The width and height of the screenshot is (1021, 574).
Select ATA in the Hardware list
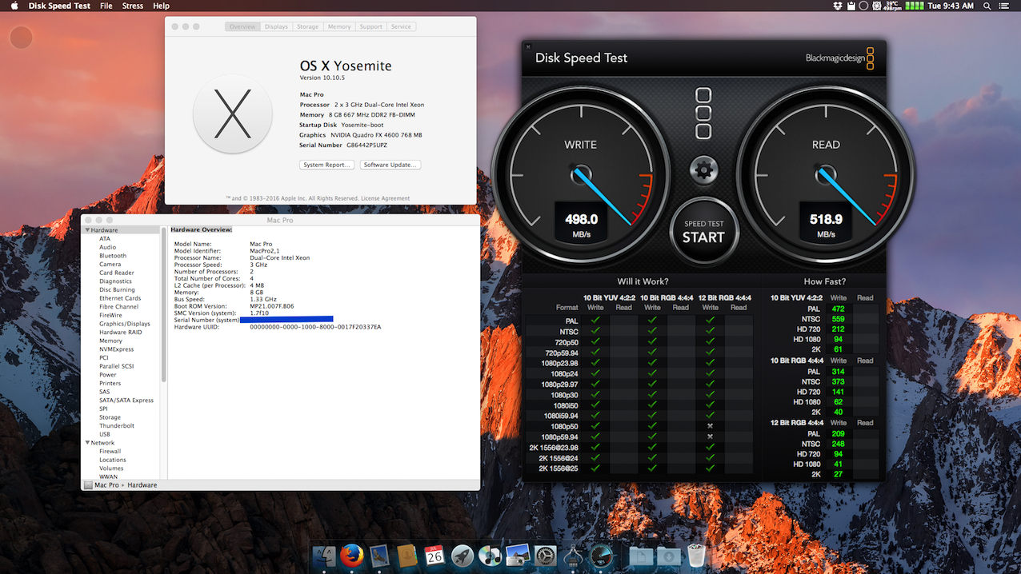(x=105, y=239)
